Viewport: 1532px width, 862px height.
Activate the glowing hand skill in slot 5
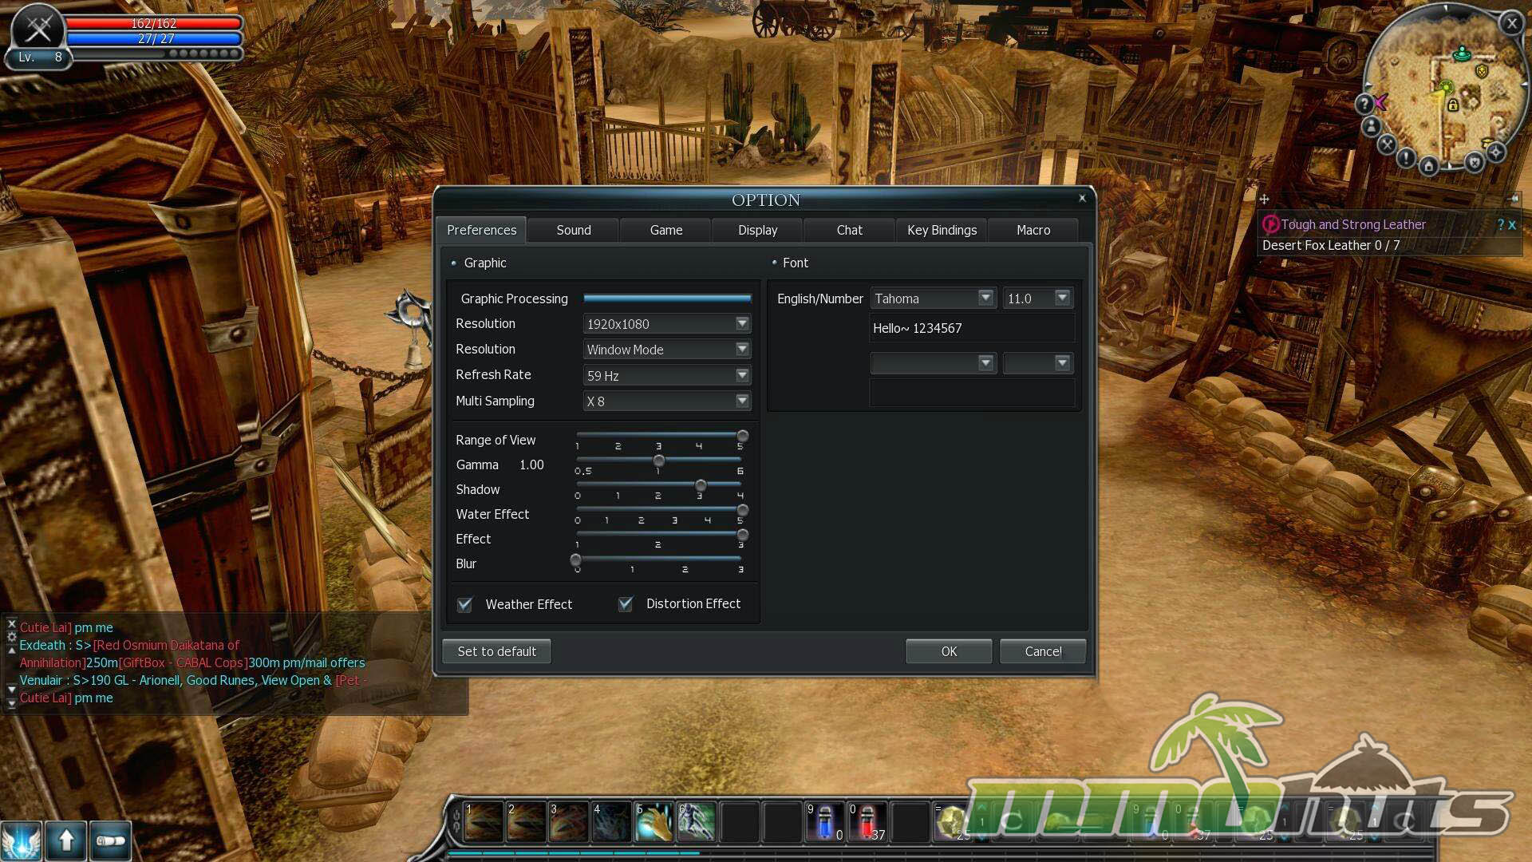(x=654, y=822)
